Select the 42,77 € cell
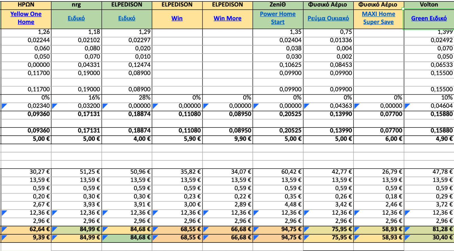 coord(328,172)
